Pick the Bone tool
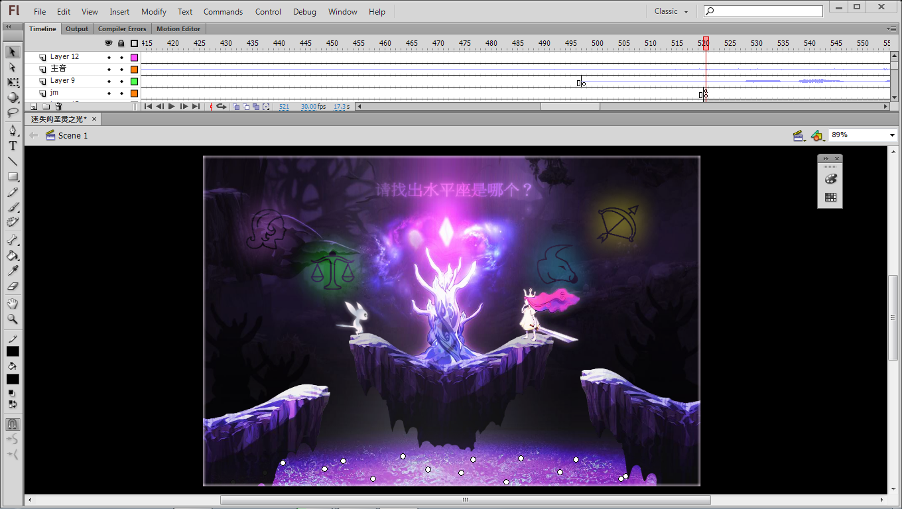This screenshot has width=902, height=509. (13, 240)
